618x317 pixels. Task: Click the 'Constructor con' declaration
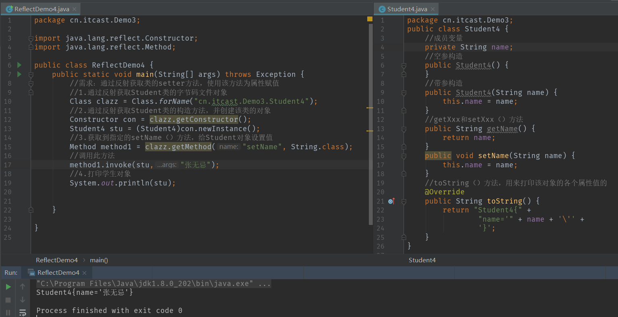tap(103, 119)
